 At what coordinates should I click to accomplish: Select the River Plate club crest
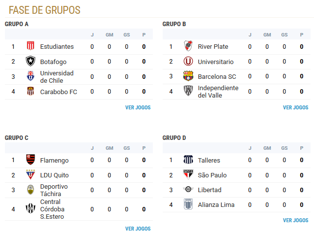(188, 46)
